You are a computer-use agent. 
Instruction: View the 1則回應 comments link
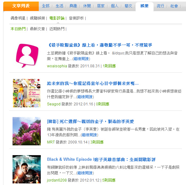109,66
